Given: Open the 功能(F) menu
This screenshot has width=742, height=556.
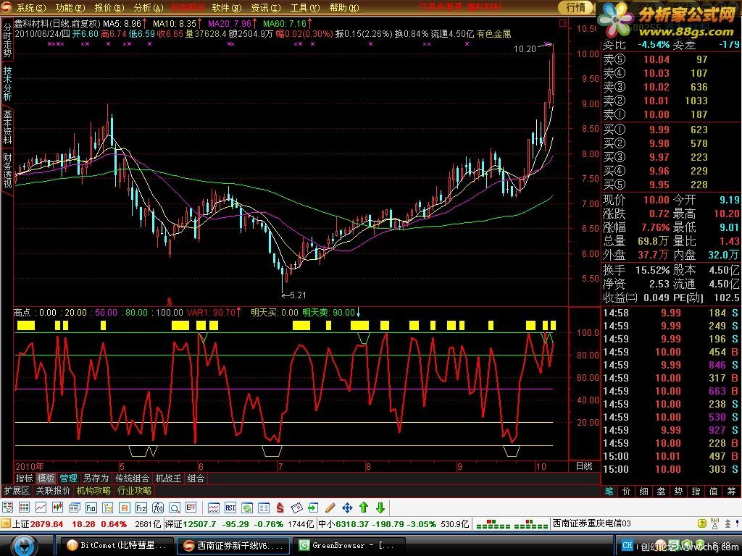Looking at the screenshot, I should click(70, 7).
